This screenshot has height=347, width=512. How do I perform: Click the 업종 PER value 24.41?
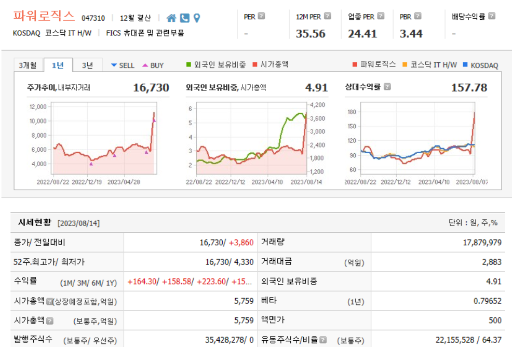pyautogui.click(x=362, y=34)
